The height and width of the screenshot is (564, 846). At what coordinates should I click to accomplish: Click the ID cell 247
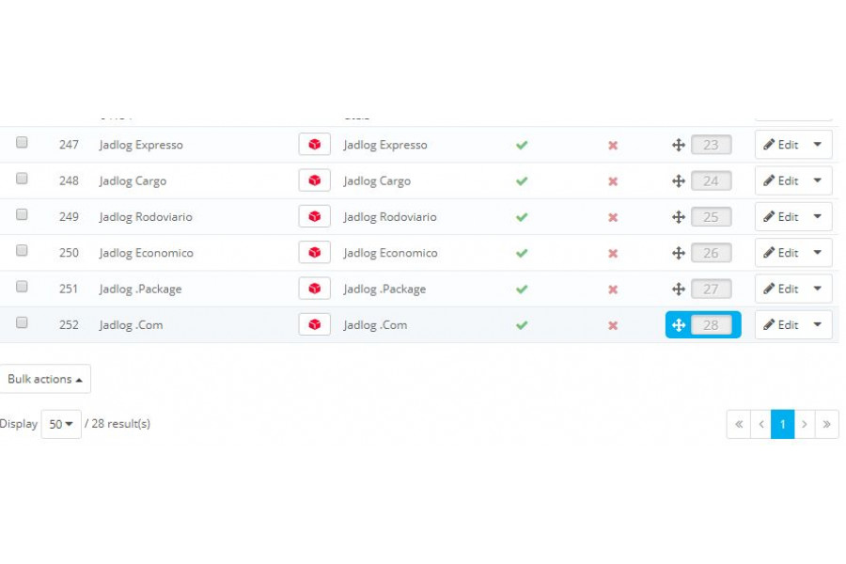[69, 145]
